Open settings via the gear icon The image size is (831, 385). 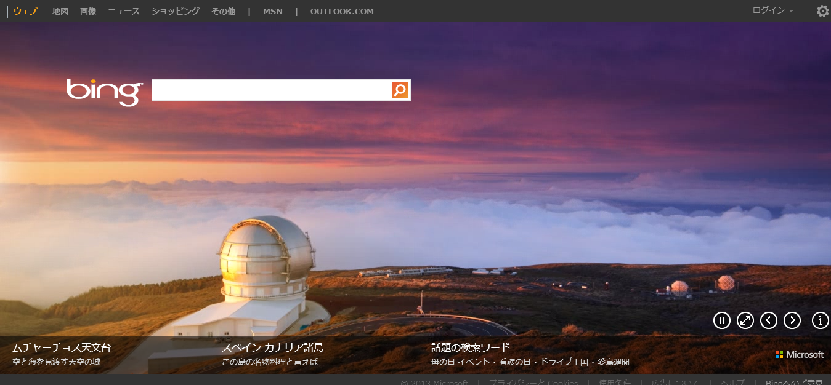click(x=822, y=11)
